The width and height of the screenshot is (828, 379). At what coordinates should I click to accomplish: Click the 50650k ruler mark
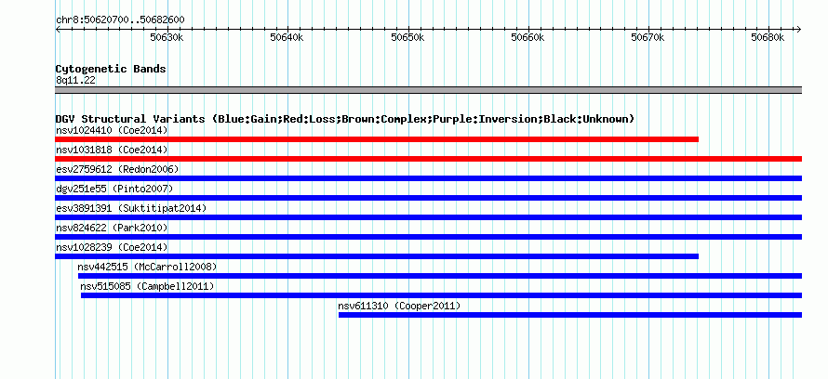pos(407,37)
